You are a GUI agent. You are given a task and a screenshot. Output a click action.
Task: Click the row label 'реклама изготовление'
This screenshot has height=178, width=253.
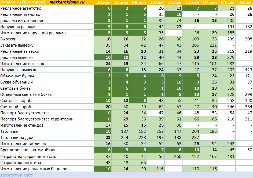(22, 21)
